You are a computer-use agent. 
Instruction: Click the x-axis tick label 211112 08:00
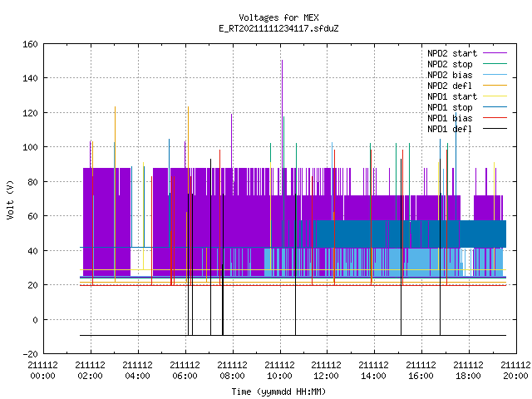(232, 371)
